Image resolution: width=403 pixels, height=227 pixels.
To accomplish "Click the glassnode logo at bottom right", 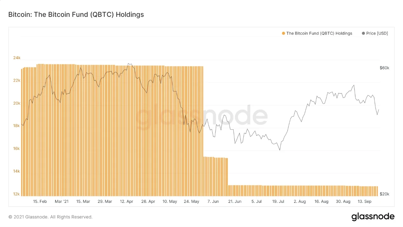I will click(x=373, y=217).
